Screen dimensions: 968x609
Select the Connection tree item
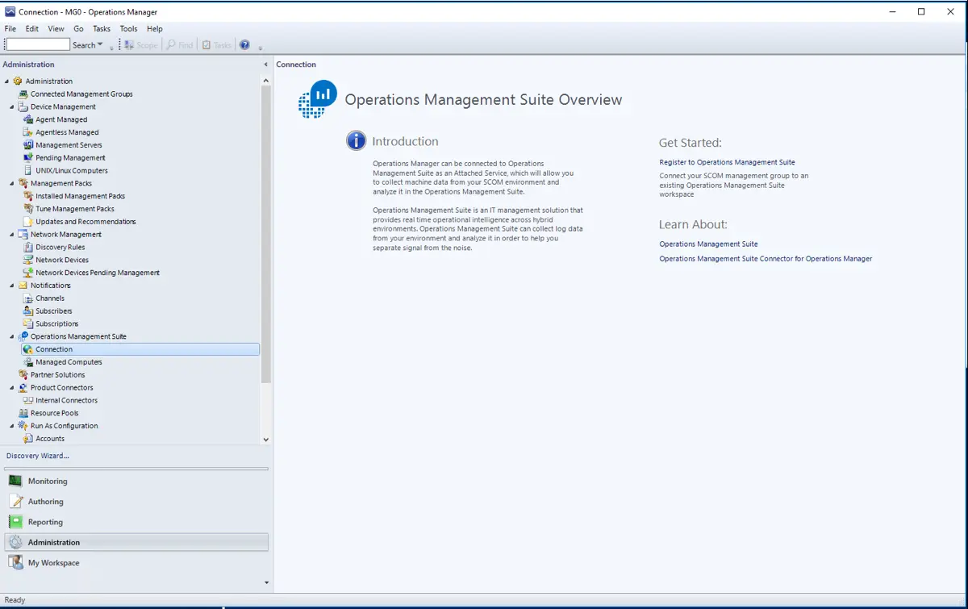coord(140,349)
